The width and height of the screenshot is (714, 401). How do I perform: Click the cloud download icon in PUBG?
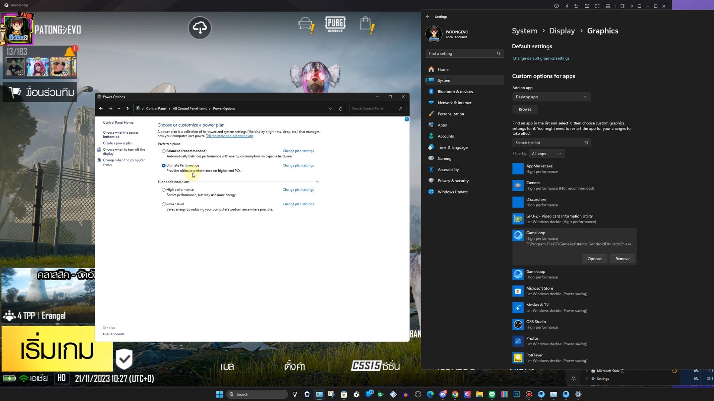[200, 27]
